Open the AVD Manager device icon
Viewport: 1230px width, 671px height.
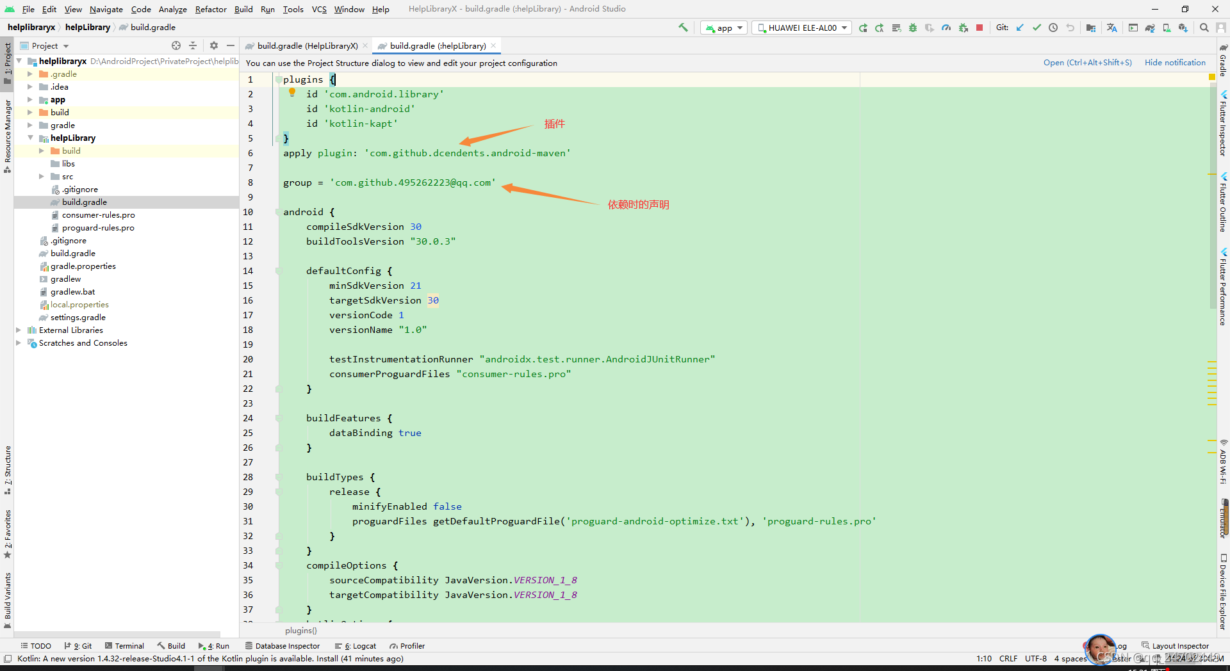(1167, 28)
